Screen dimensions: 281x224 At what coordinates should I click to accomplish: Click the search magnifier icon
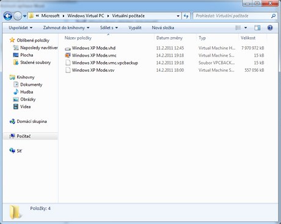click(x=274, y=16)
